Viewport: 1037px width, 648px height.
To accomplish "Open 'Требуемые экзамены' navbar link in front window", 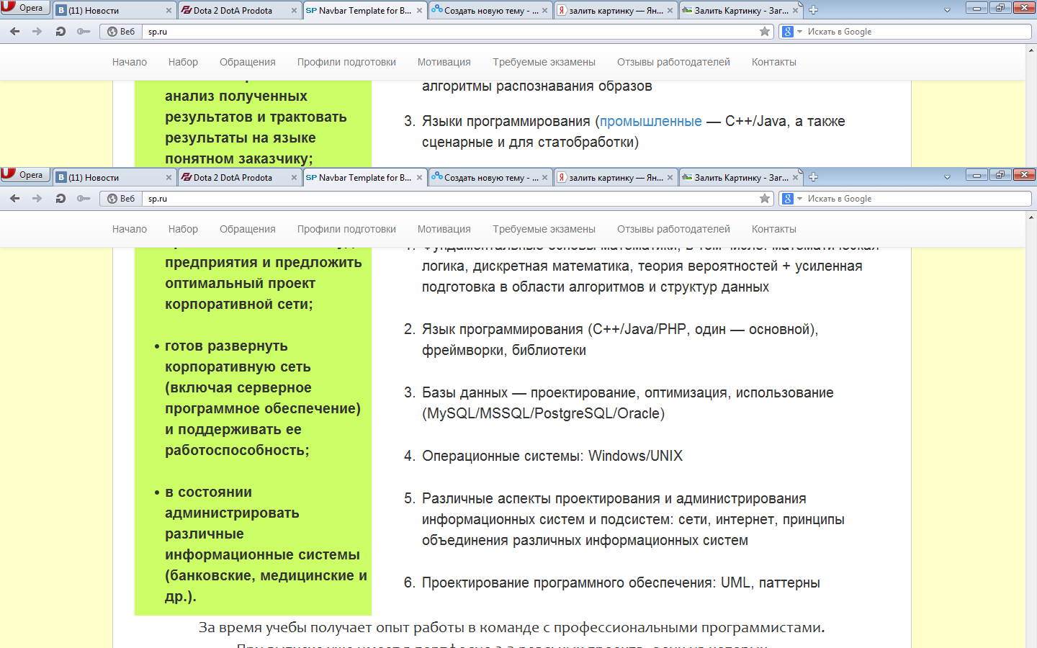I will (544, 229).
